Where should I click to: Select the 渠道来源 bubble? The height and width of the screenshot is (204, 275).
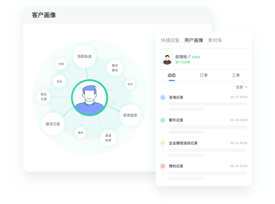coord(108,138)
